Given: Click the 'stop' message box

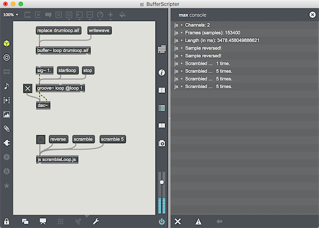Looking at the screenshot, I should pos(88,71).
